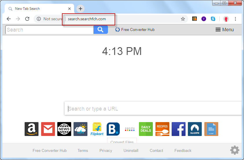Click the purple Y extension icon

coord(204,19)
